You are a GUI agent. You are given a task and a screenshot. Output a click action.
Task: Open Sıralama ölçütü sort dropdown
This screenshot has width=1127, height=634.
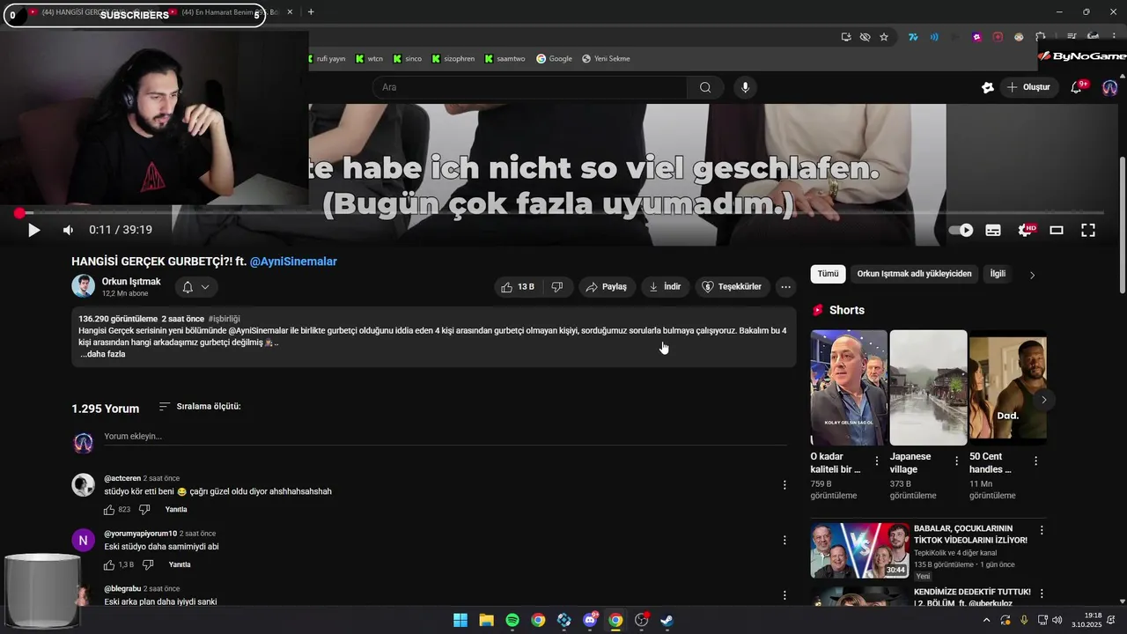[x=200, y=407]
